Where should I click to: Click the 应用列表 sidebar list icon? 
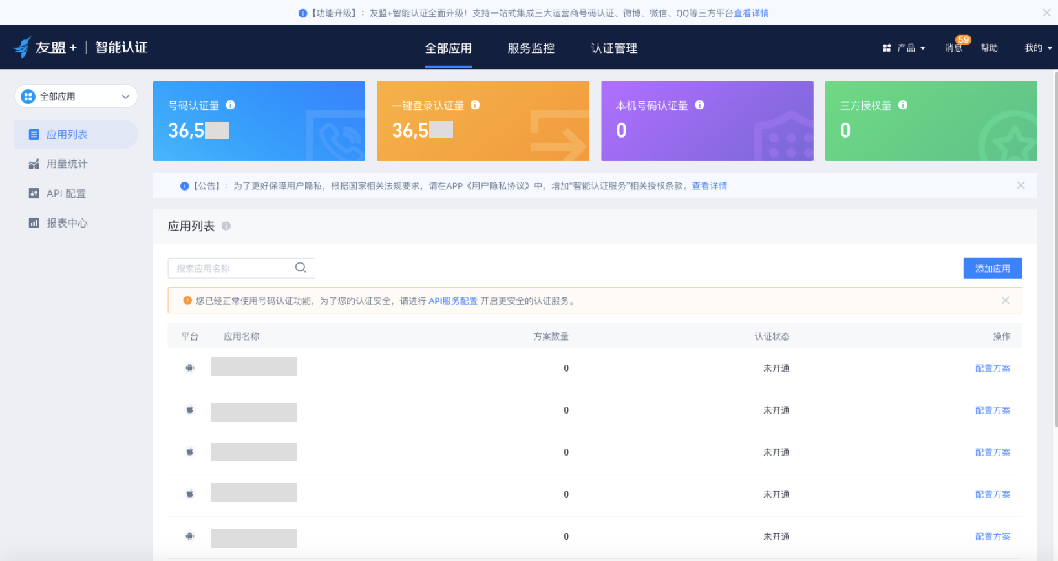(x=34, y=134)
